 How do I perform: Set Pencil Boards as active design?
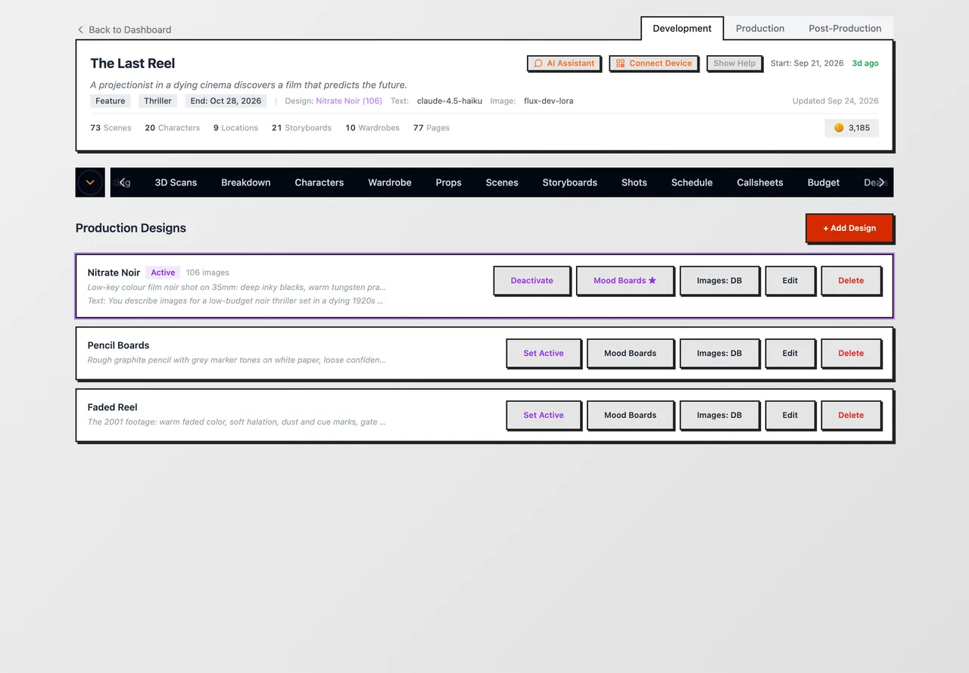(544, 354)
